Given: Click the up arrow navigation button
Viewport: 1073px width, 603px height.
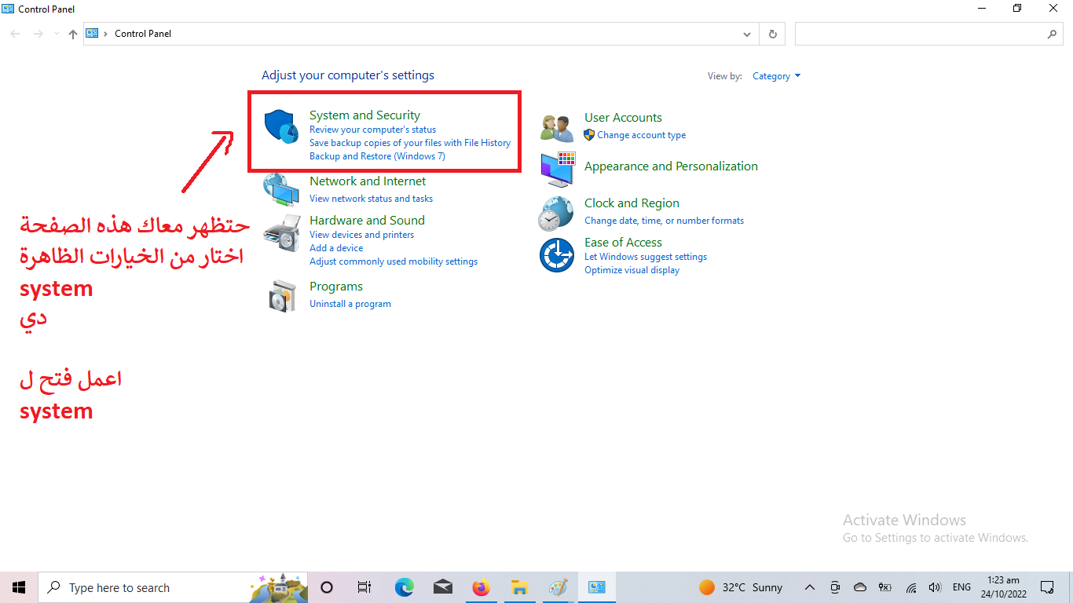Looking at the screenshot, I should click(x=73, y=34).
